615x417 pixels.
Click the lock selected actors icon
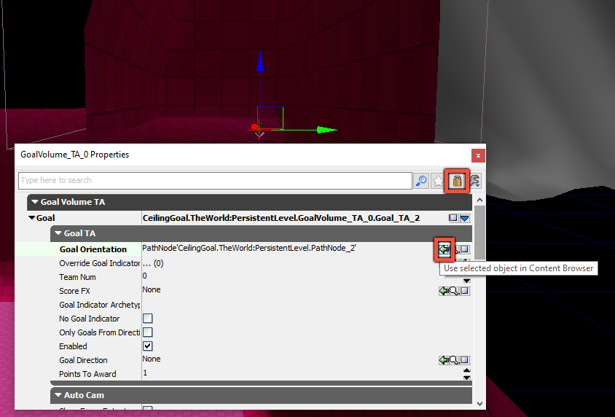[457, 181]
